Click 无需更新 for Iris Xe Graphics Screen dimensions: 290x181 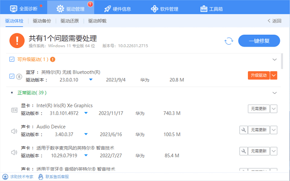259,109
